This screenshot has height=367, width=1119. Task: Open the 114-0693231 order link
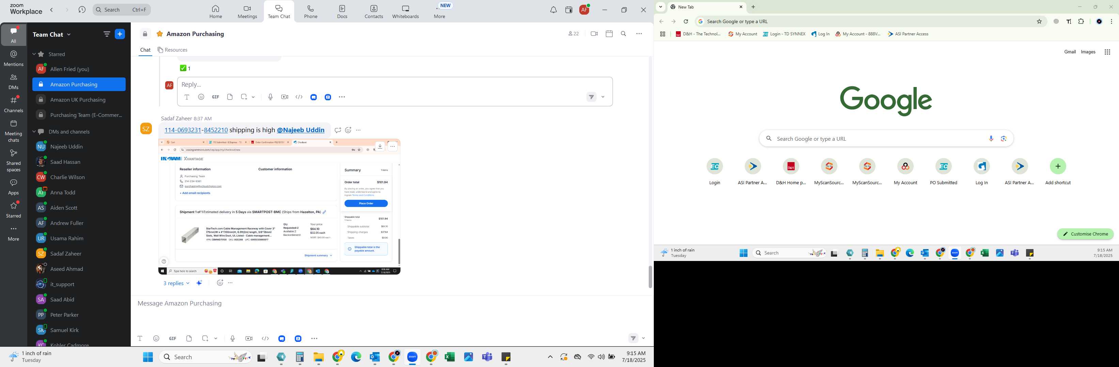[x=183, y=130]
